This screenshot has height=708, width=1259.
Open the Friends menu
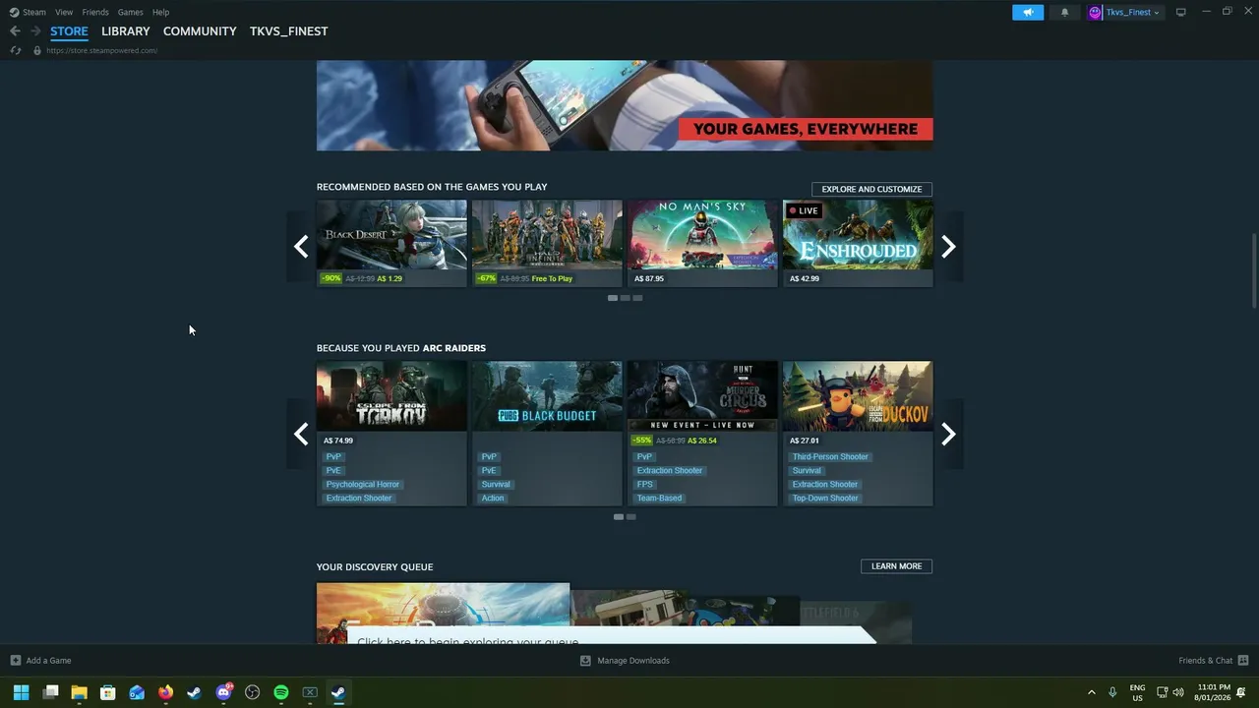click(95, 12)
